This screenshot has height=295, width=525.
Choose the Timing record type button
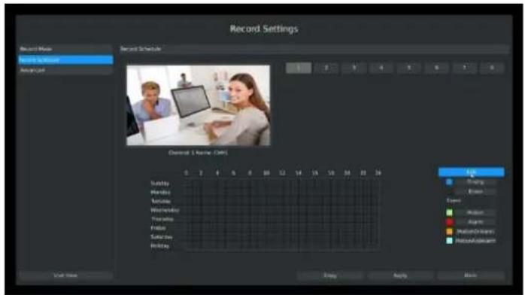475,182
